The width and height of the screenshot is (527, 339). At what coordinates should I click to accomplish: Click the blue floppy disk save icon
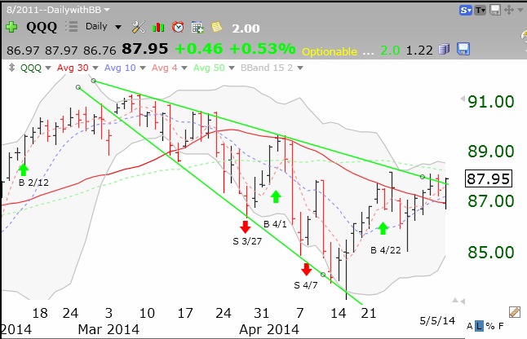click(463, 49)
